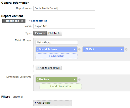Select Explorer report type
The height and width of the screenshot is (108, 130).
pos(40,33)
